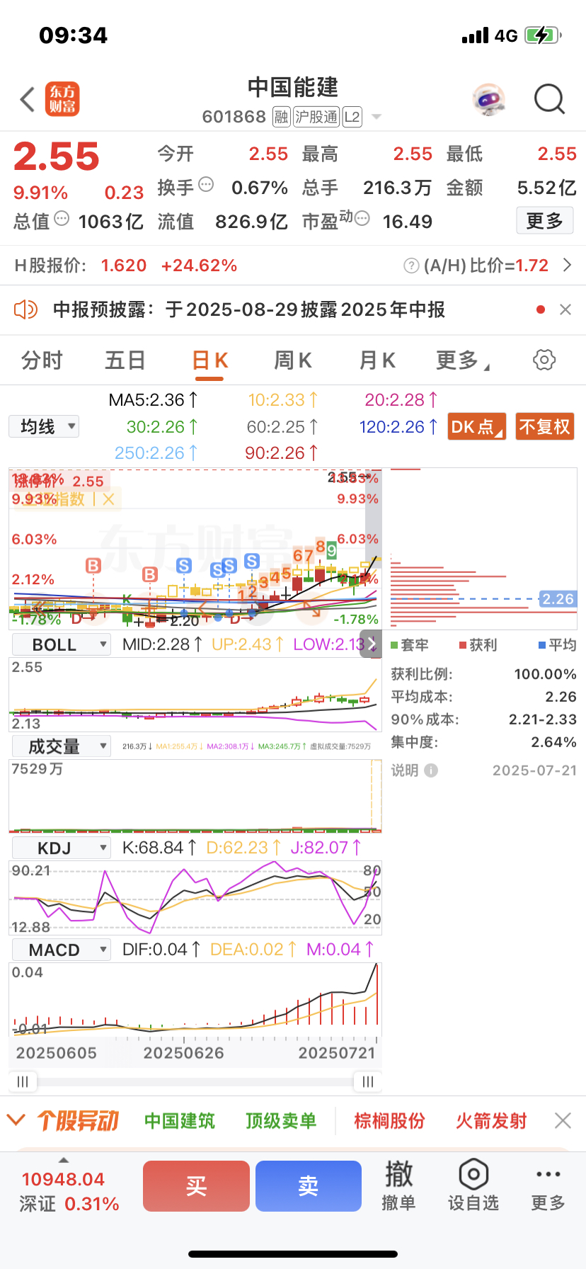Expand the stock code dropdown triangle
The height and width of the screenshot is (1269, 586).
pos(377,117)
